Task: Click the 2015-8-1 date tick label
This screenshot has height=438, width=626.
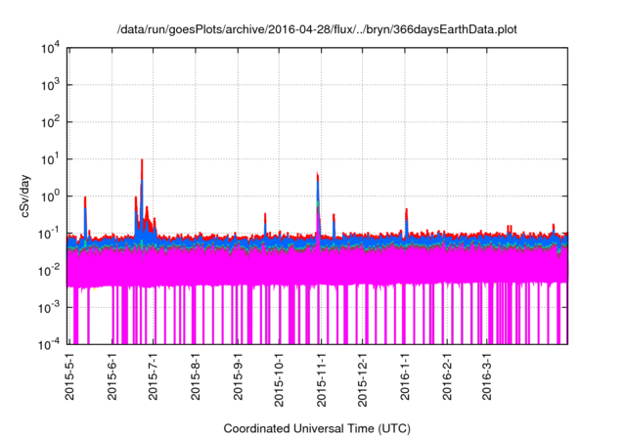Action: [x=196, y=376]
